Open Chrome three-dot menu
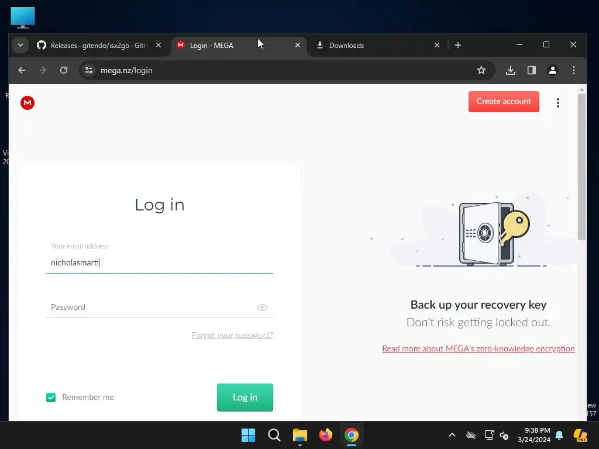The height and width of the screenshot is (449, 599). tap(573, 70)
